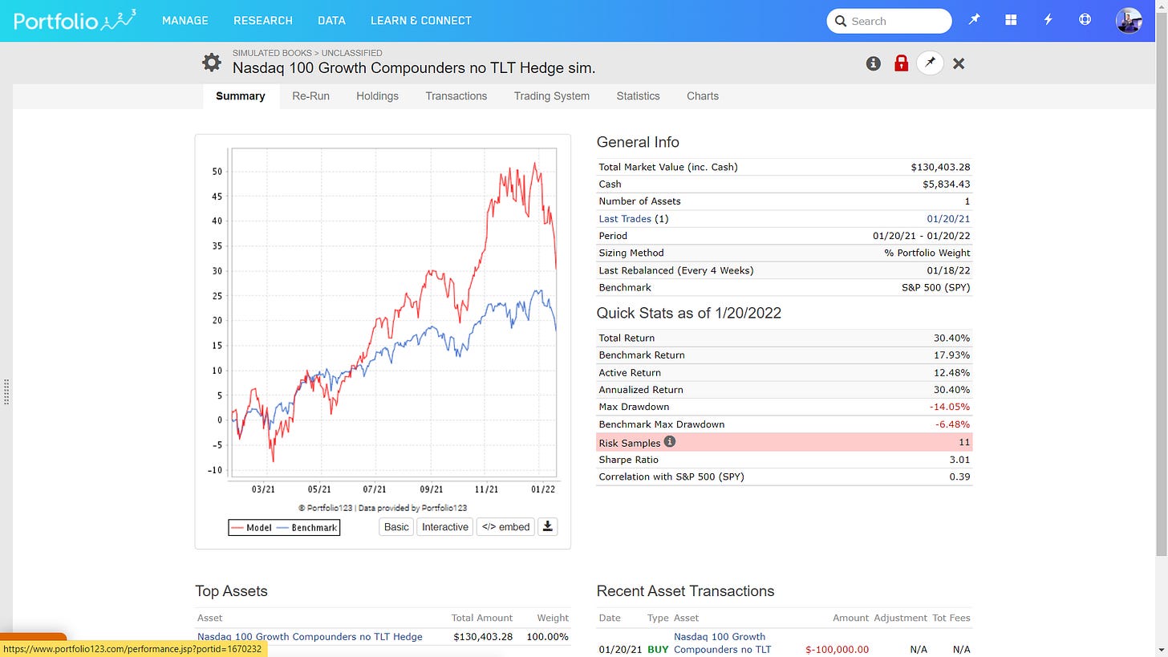Click the Interactive chart button

(445, 526)
